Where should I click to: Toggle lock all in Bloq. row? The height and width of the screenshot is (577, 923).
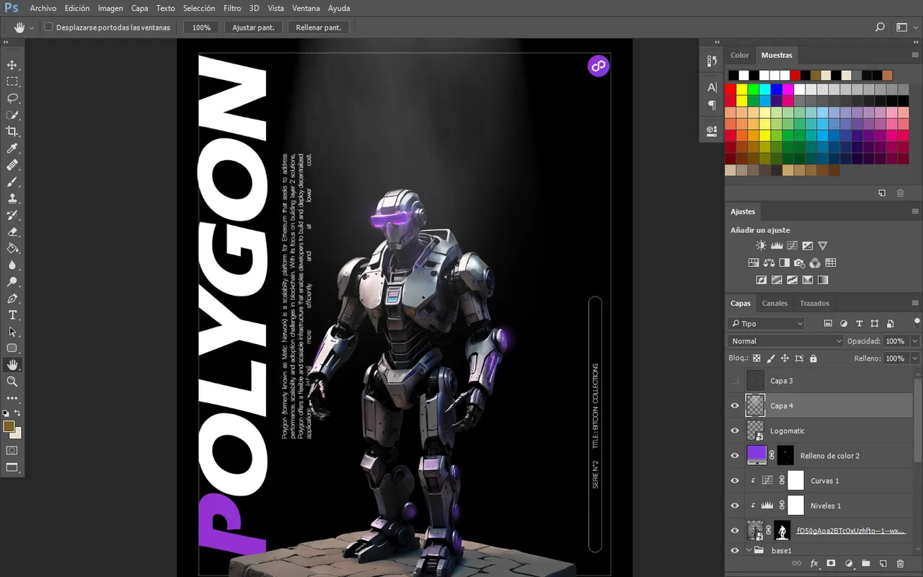coord(813,358)
